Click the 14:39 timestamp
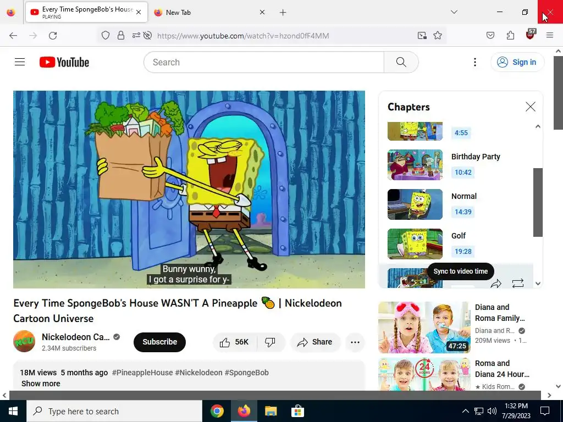563x422 pixels. (463, 212)
